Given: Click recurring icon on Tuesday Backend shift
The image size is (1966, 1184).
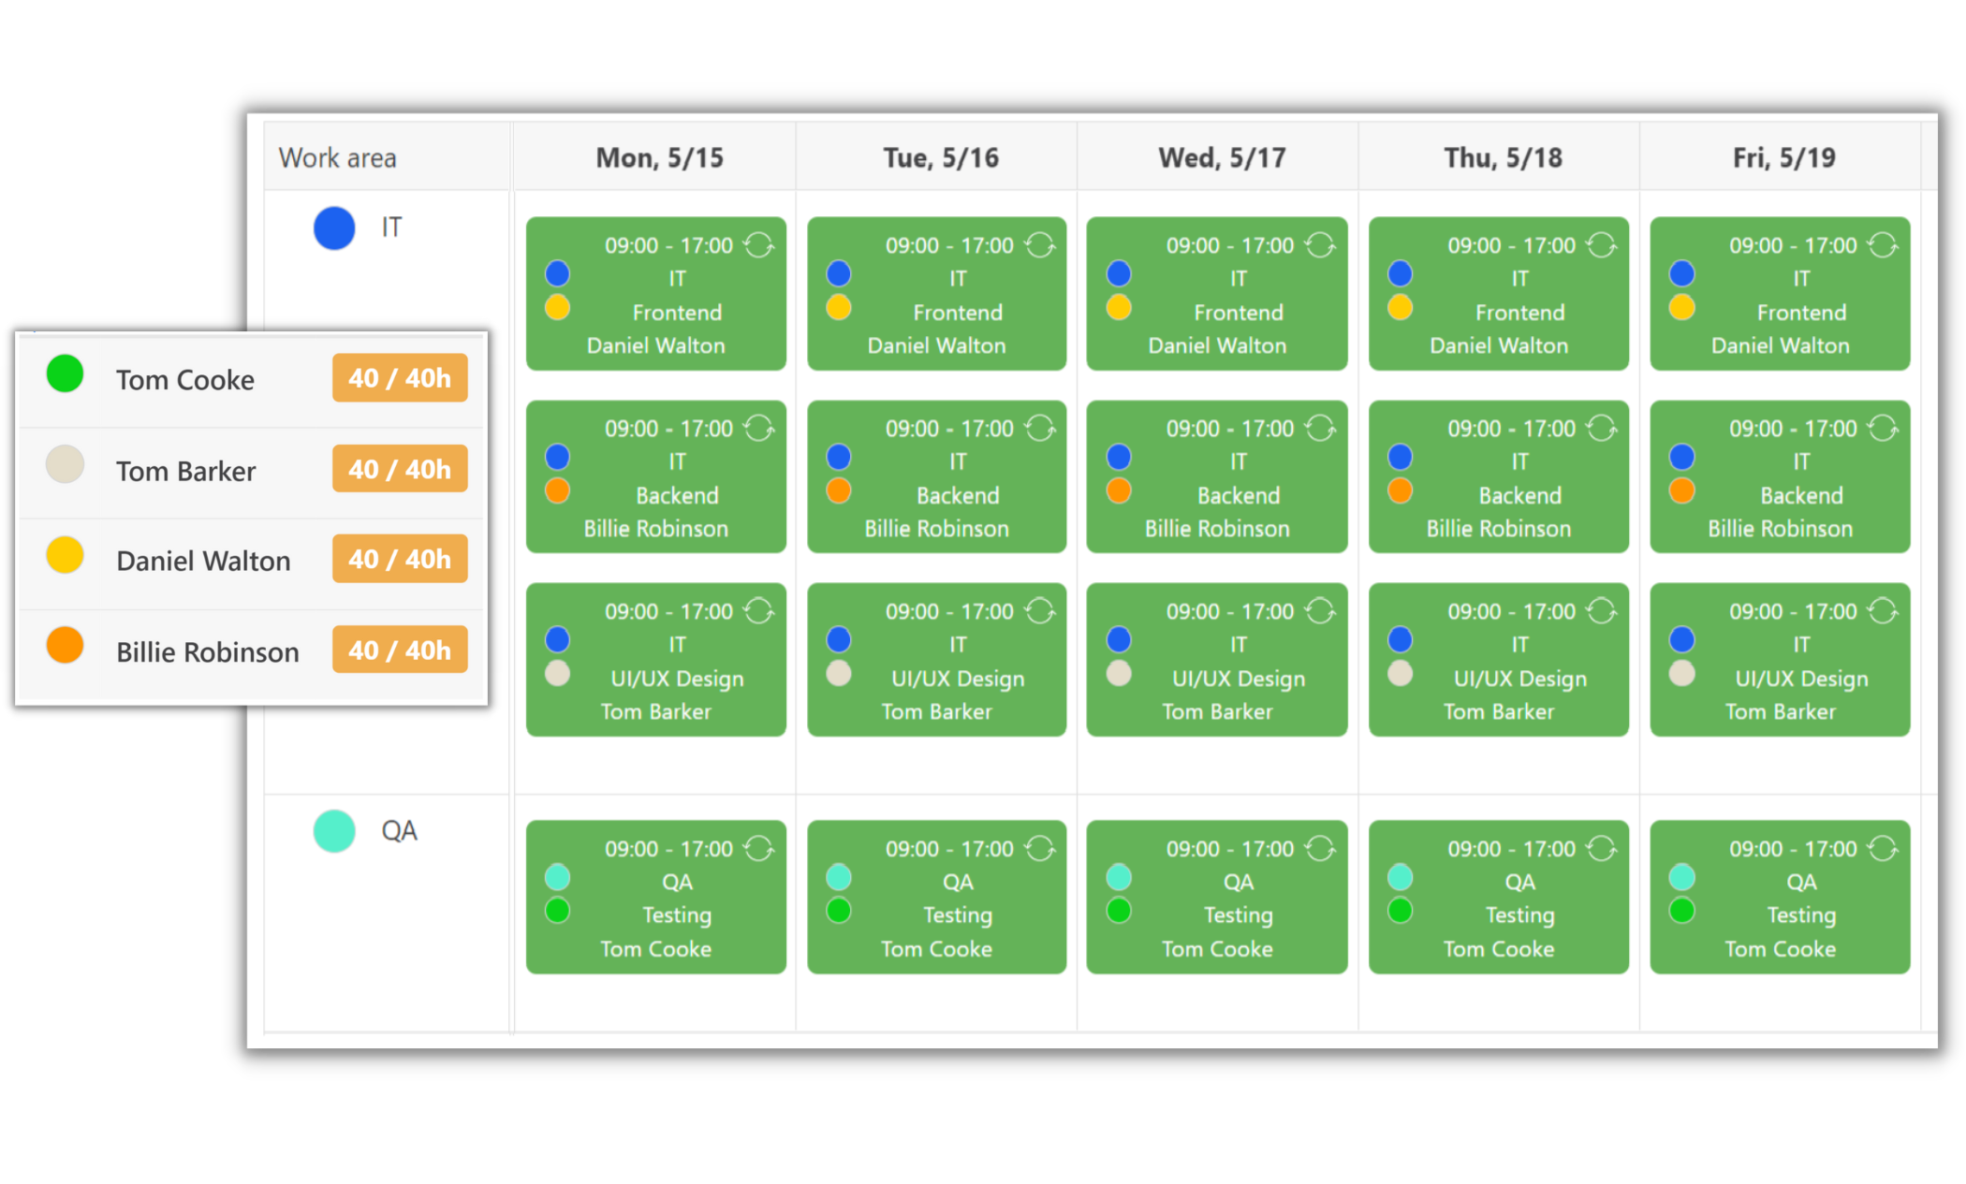Looking at the screenshot, I should [x=1039, y=429].
